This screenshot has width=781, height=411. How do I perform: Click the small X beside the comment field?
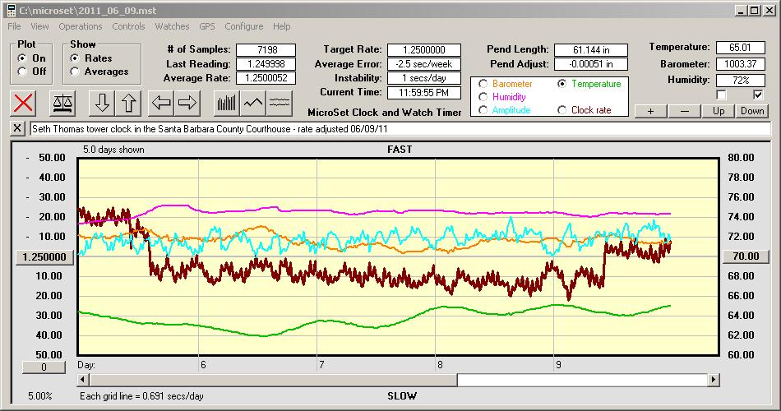(x=17, y=128)
